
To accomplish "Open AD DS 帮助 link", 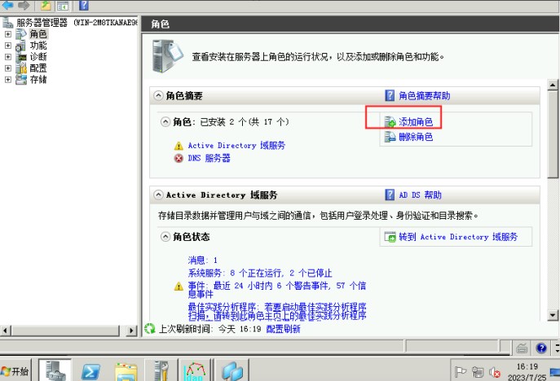I will (x=421, y=195).
